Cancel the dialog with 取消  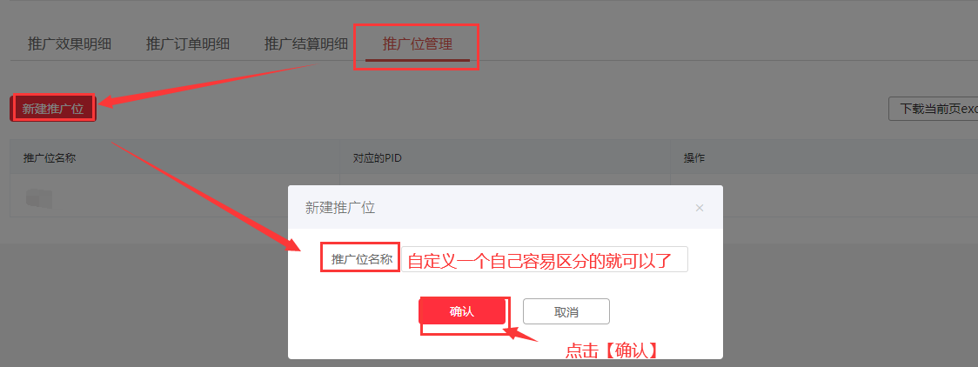[x=566, y=311]
